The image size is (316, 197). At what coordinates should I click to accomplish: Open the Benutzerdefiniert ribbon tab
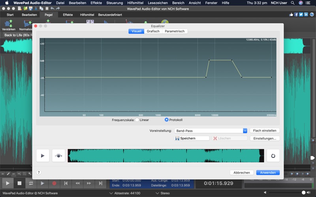[110, 15]
